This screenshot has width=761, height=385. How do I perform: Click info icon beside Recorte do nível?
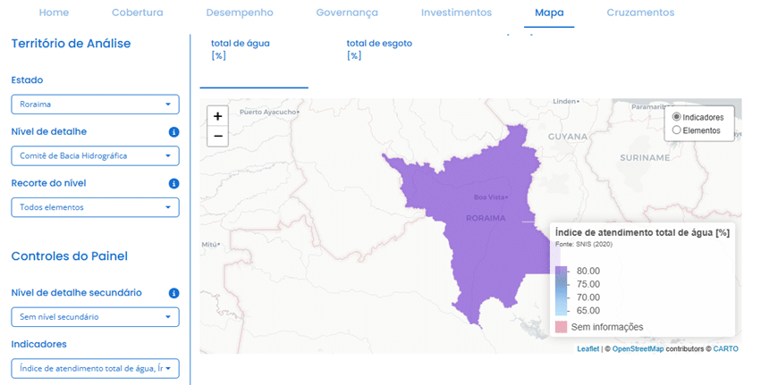(173, 184)
